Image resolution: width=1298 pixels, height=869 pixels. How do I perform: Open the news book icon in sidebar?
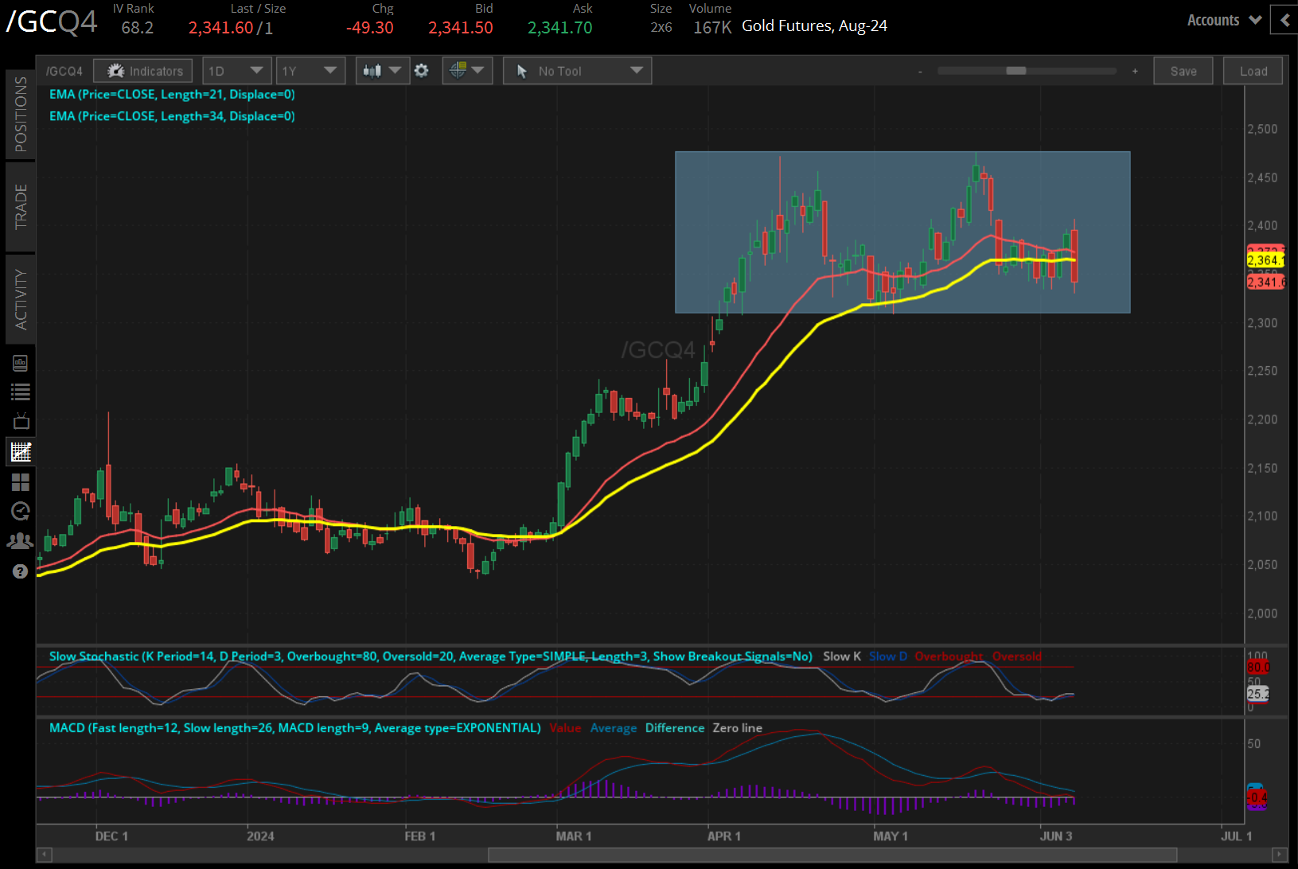(x=21, y=364)
